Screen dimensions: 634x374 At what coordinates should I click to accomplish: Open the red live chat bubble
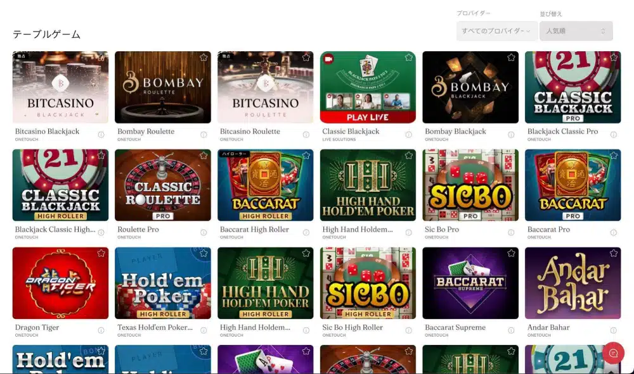[613, 353]
